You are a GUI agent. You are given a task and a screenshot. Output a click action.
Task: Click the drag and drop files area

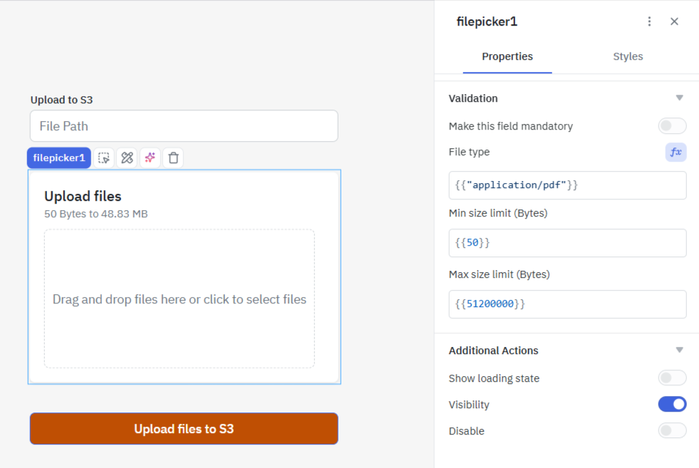pyautogui.click(x=180, y=299)
